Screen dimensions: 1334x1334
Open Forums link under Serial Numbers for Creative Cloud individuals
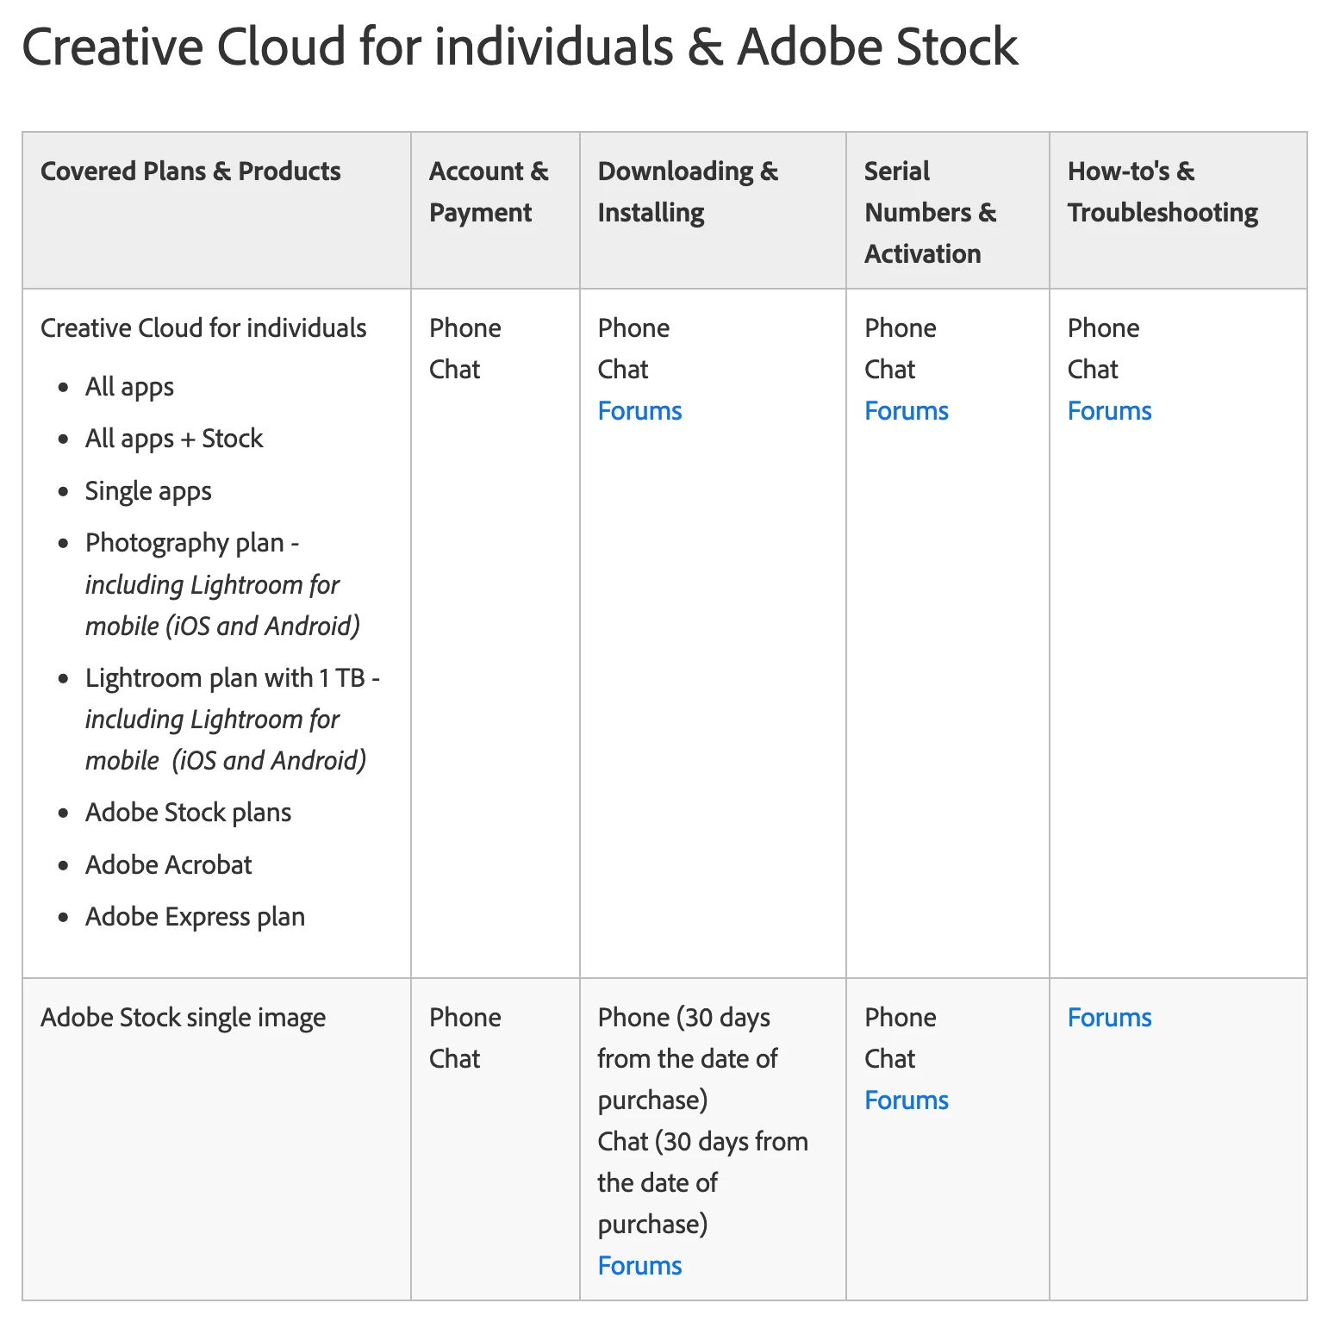coord(906,411)
